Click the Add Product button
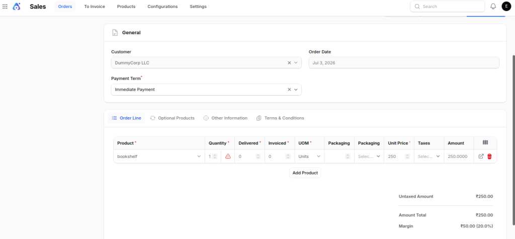This screenshot has width=515, height=239. point(305,173)
